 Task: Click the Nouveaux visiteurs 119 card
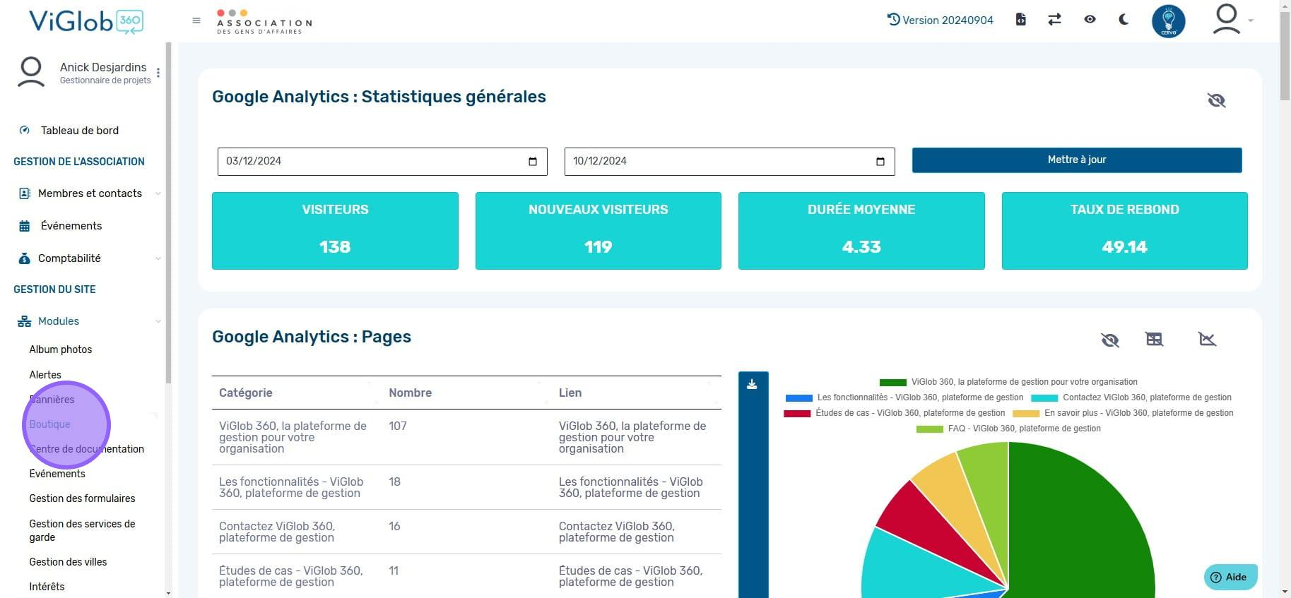(x=599, y=230)
